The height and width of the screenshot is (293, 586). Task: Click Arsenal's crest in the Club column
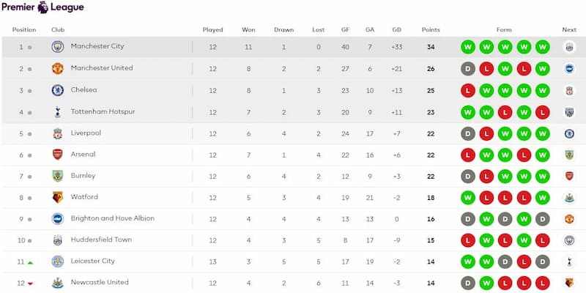click(58, 155)
